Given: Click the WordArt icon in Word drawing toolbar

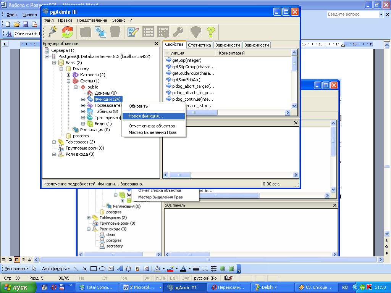Looking at the screenshot, I should click(120, 269).
